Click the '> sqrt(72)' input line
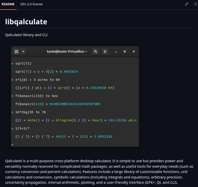Viewport: 198px width, 187px height. (21, 63)
